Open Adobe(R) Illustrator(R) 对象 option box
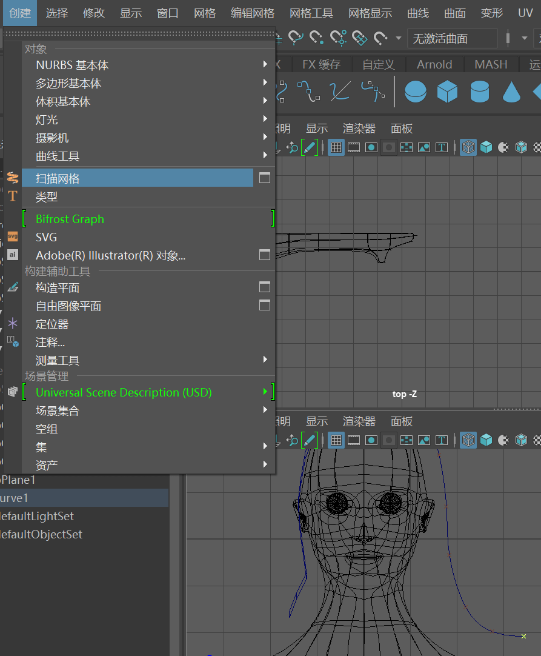This screenshot has width=541, height=656. point(265,255)
